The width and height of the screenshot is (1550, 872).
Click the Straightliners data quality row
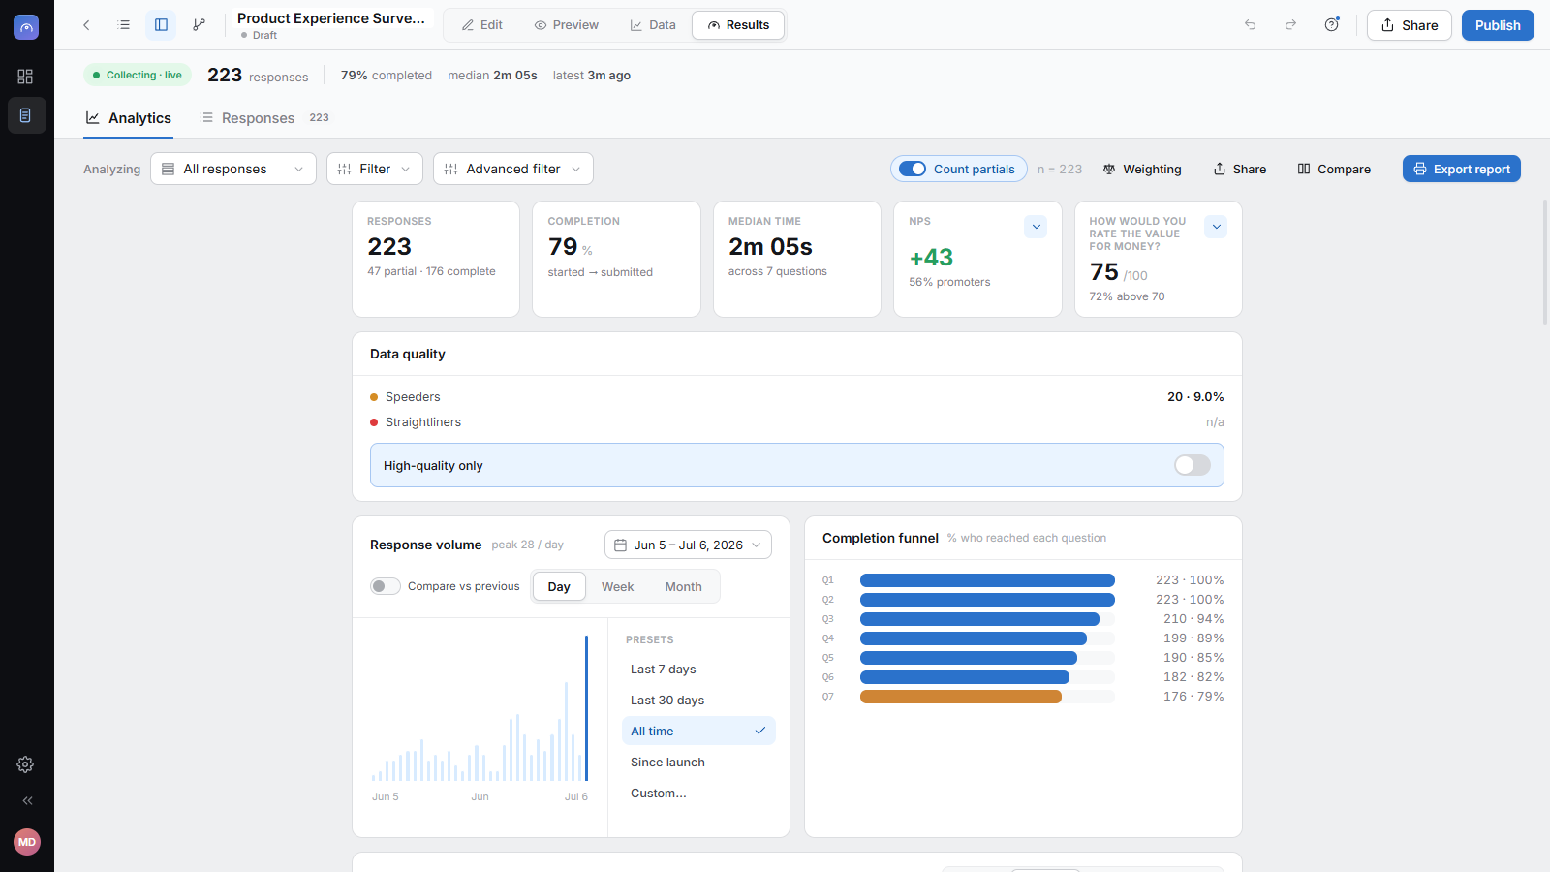(x=796, y=422)
